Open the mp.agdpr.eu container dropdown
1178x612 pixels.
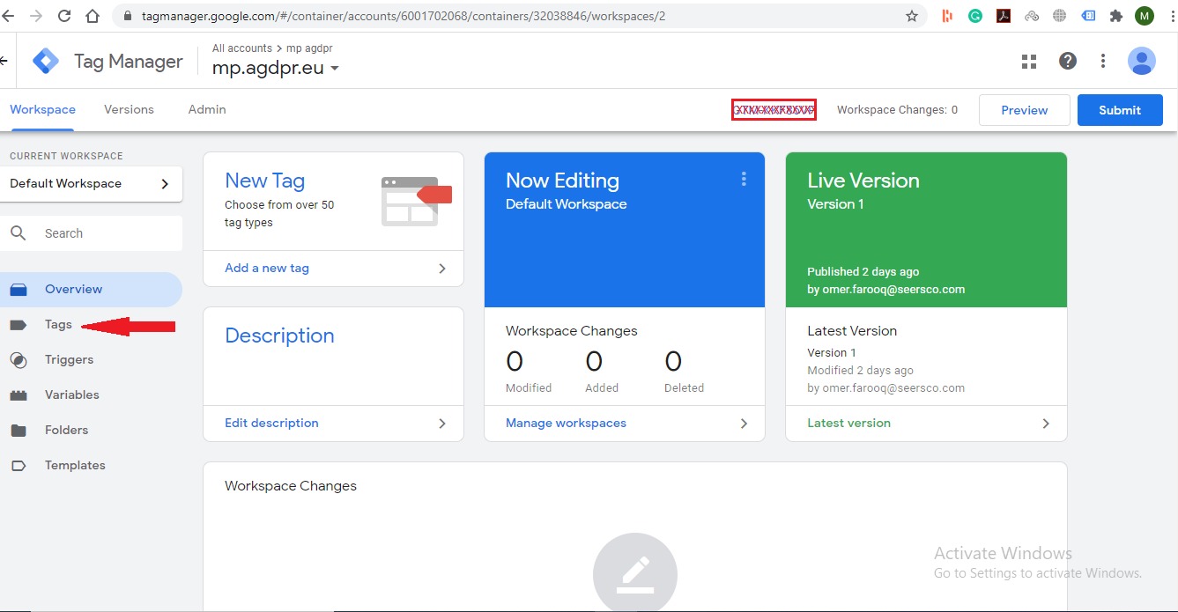click(276, 69)
